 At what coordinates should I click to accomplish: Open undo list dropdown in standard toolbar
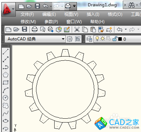pos(126,29)
